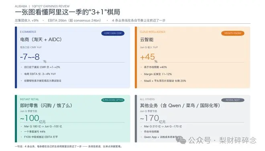Select 'Jun Q 季度亏损' in the All Others card
Screen dimensions: 265x151
pyautogui.click(x=149, y=111)
